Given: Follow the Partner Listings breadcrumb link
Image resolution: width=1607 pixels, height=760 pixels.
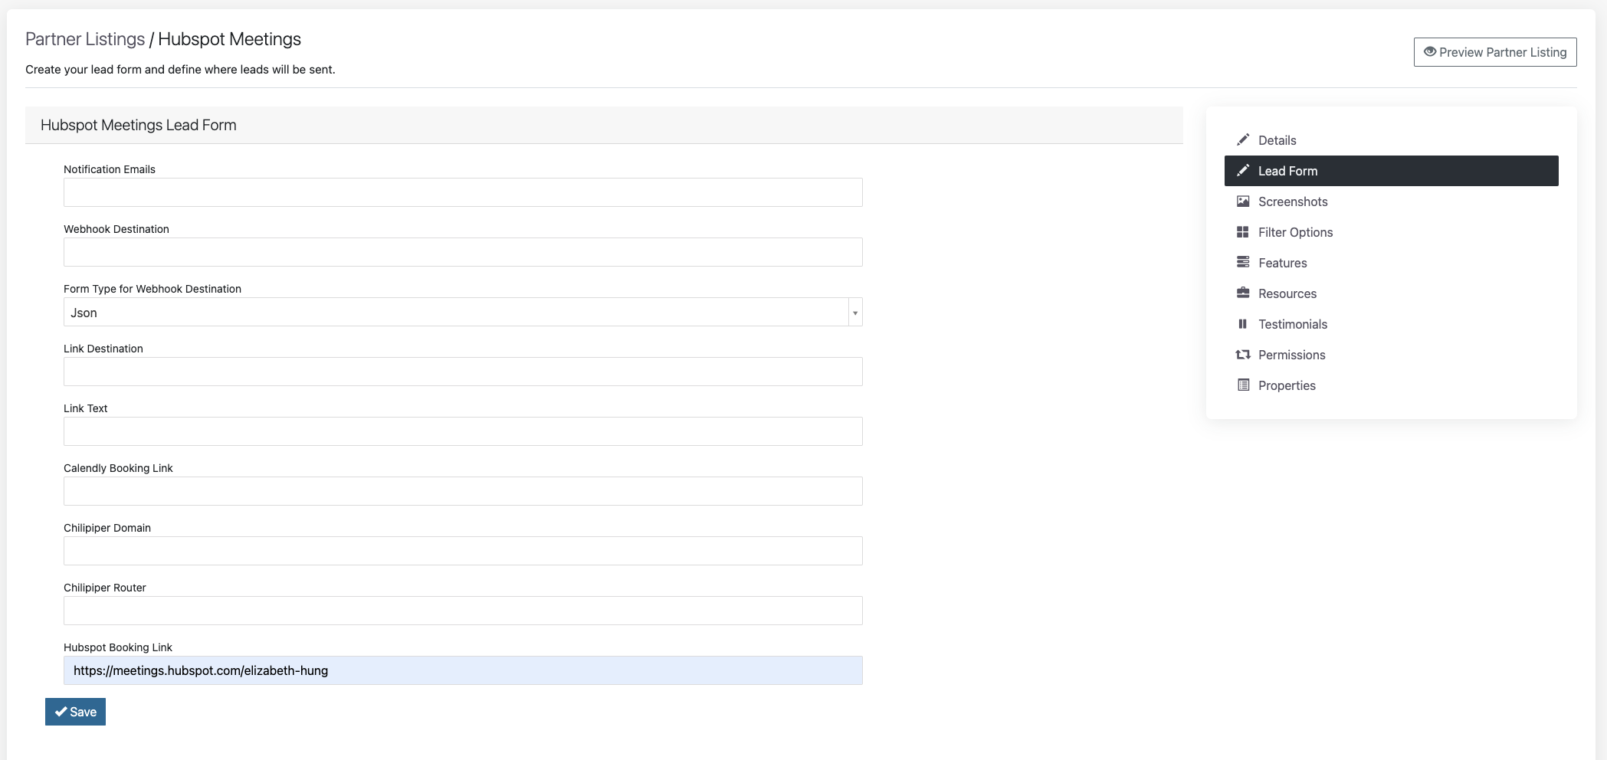Looking at the screenshot, I should pos(85,39).
